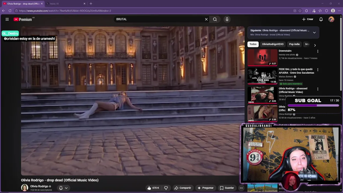
Task: Collapse the Siguiente mix playlist panel
Action: pos(314,32)
